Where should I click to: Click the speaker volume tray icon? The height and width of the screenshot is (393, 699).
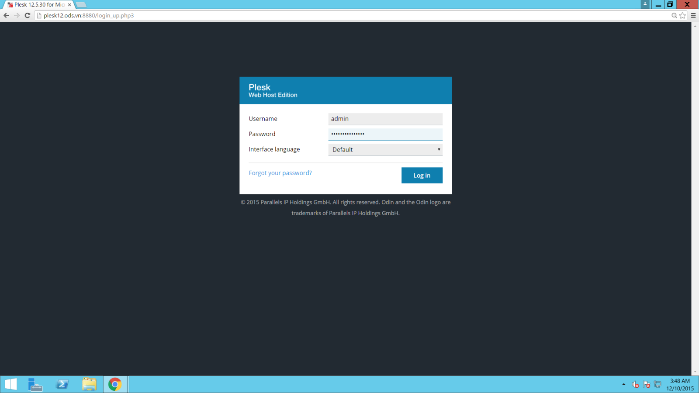(635, 384)
